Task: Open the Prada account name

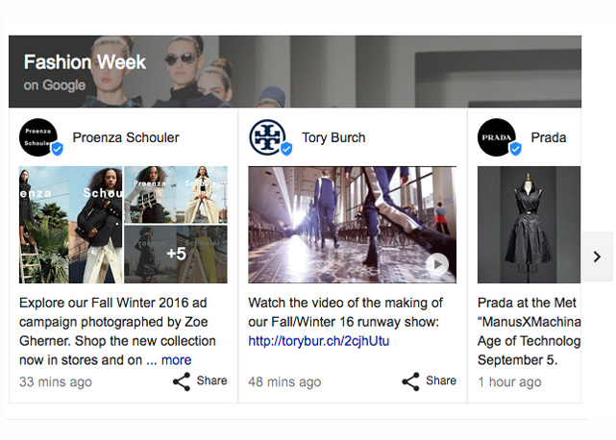Action: (x=548, y=137)
